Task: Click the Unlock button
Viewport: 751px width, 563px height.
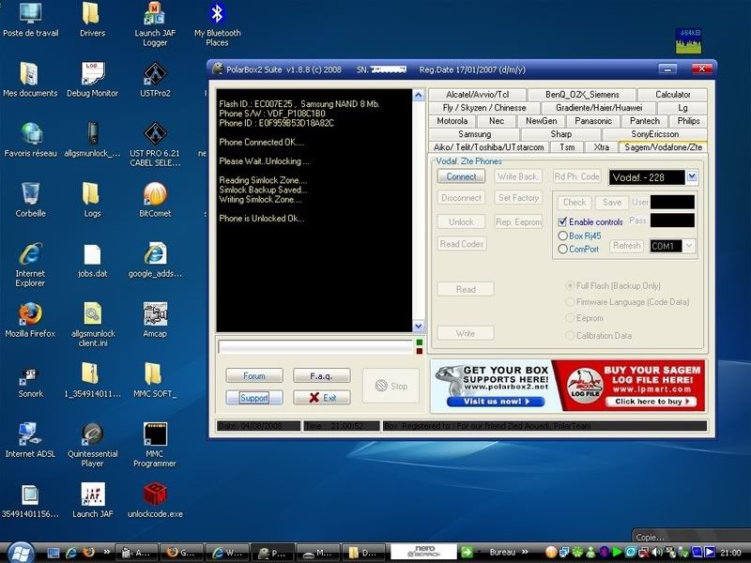Action: click(x=461, y=221)
